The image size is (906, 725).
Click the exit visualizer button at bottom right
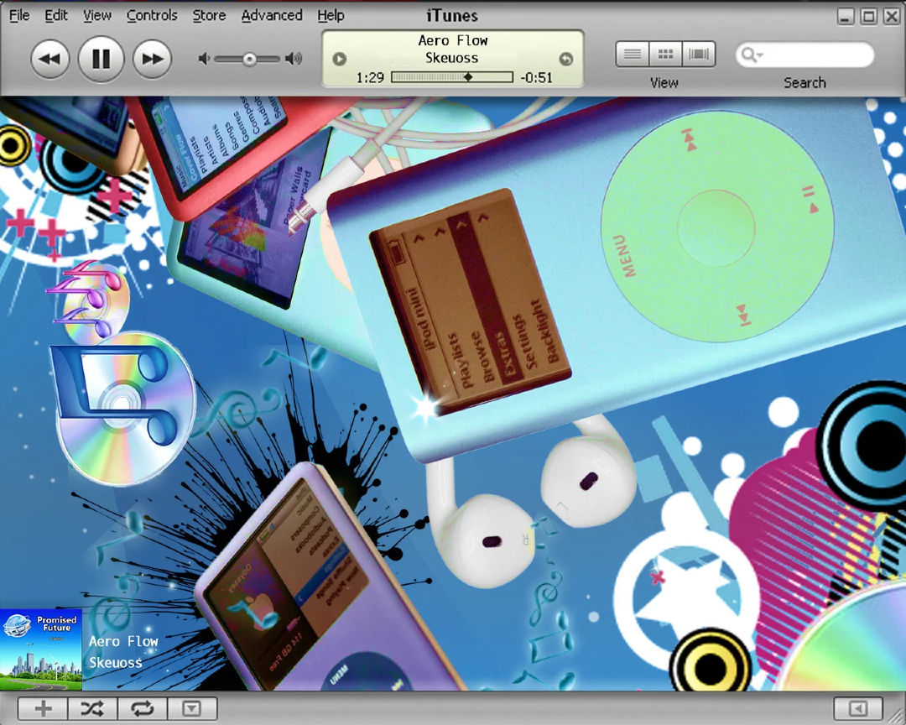coord(857,708)
